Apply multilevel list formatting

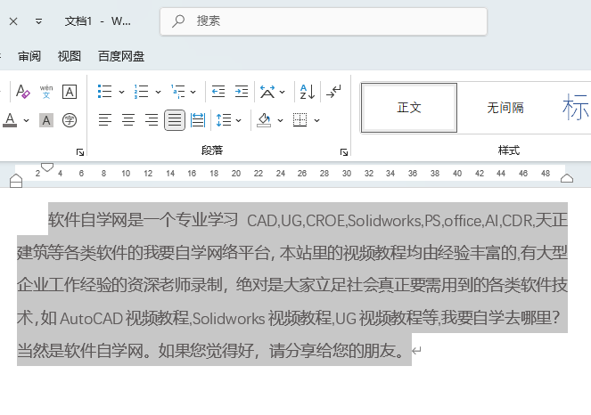click(x=178, y=92)
